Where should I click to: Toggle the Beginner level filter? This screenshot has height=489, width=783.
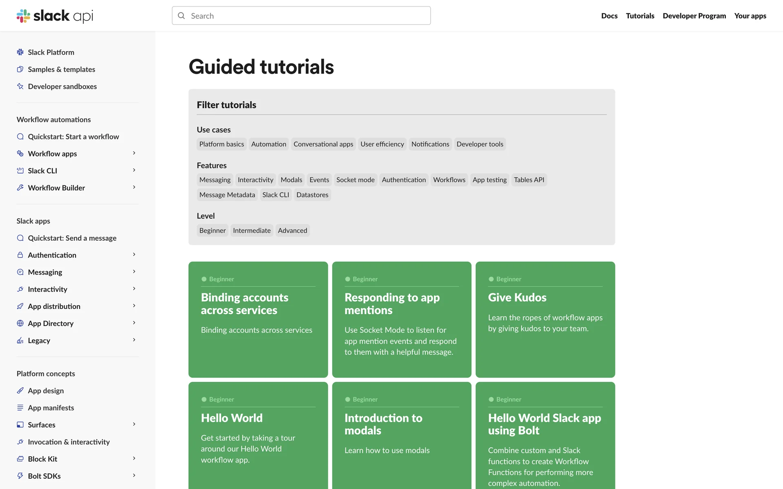pos(212,231)
